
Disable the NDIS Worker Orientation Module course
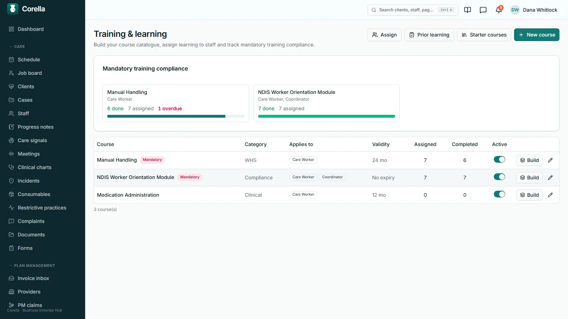point(499,177)
